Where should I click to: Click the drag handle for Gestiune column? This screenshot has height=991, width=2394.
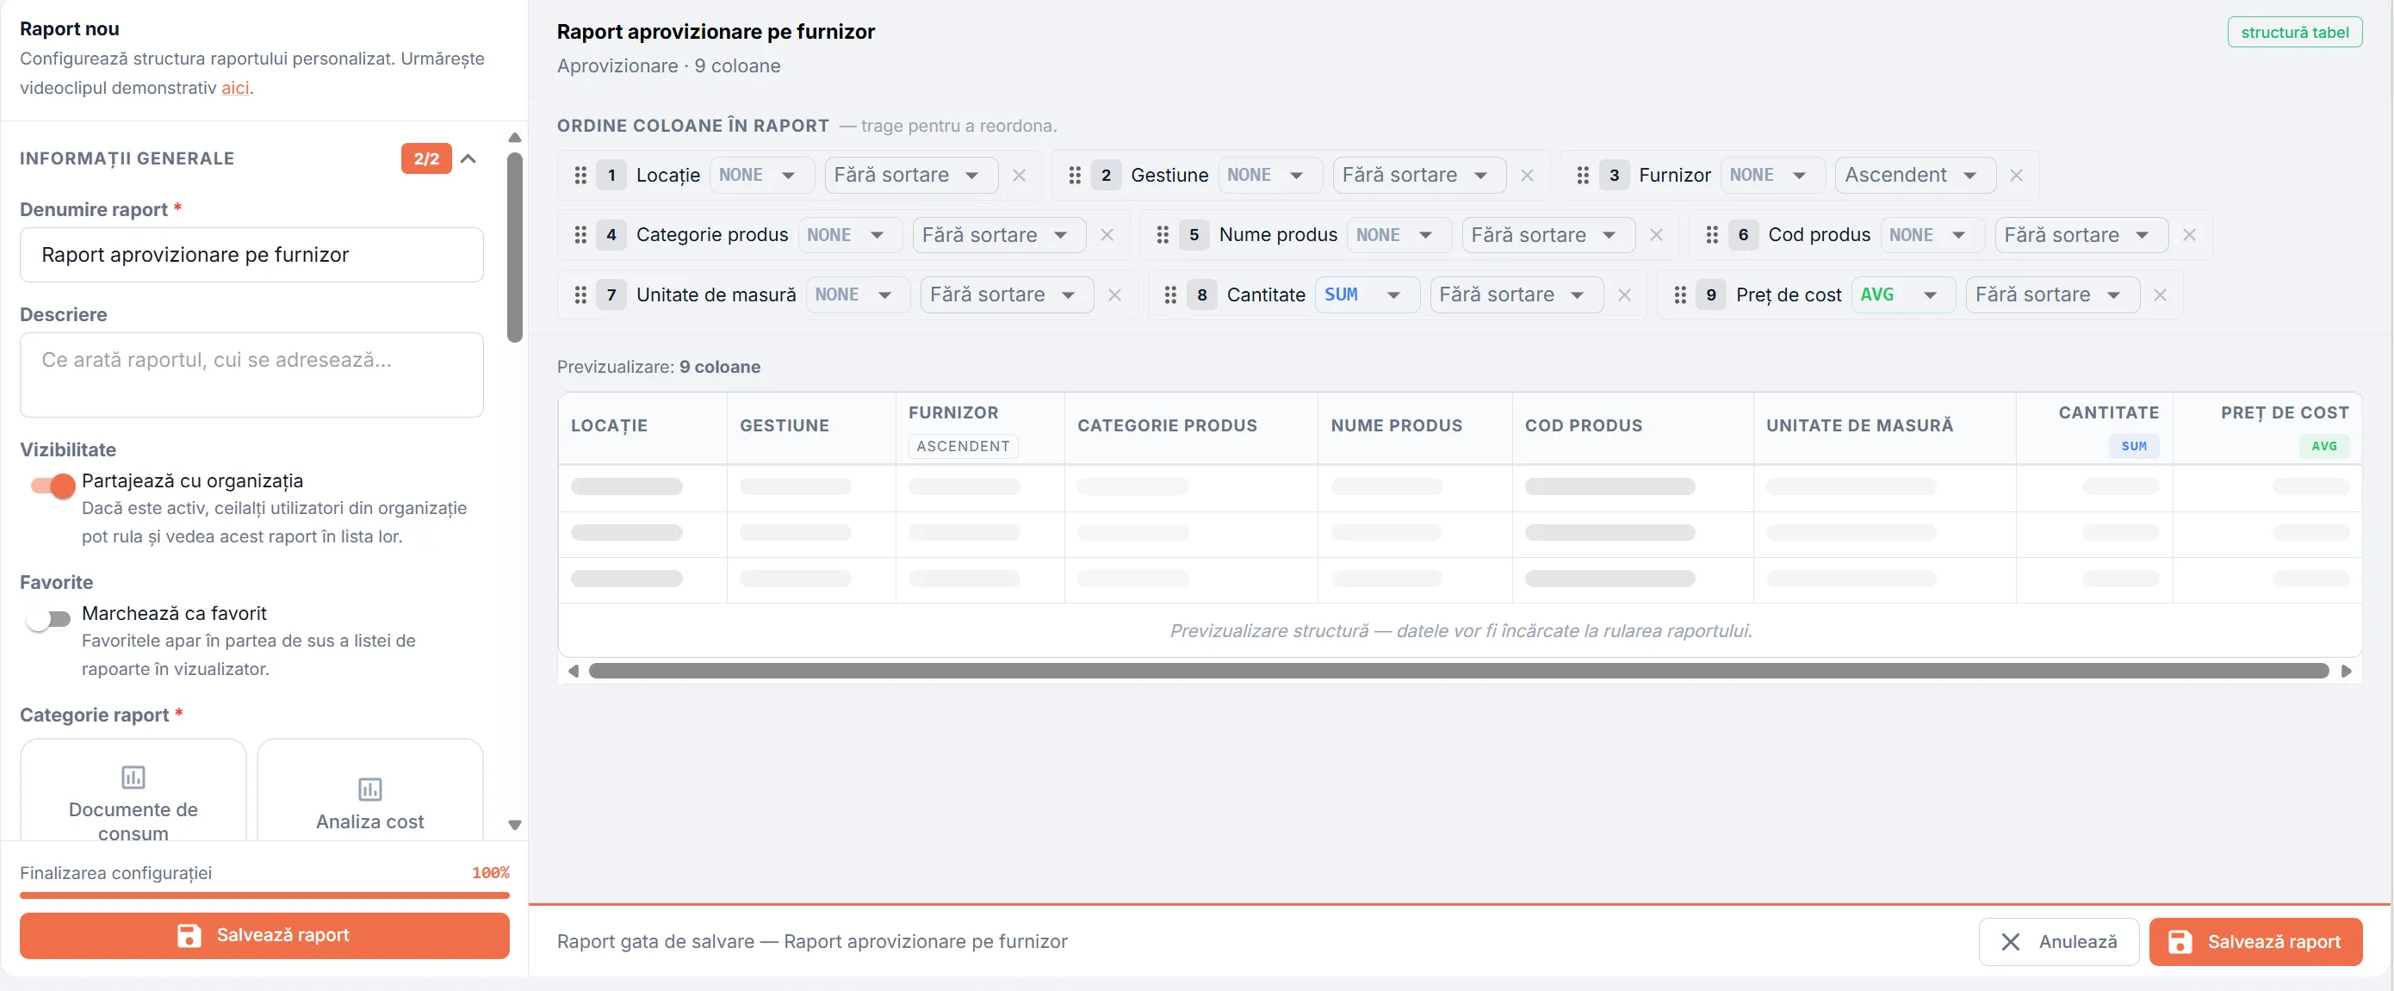1075,175
